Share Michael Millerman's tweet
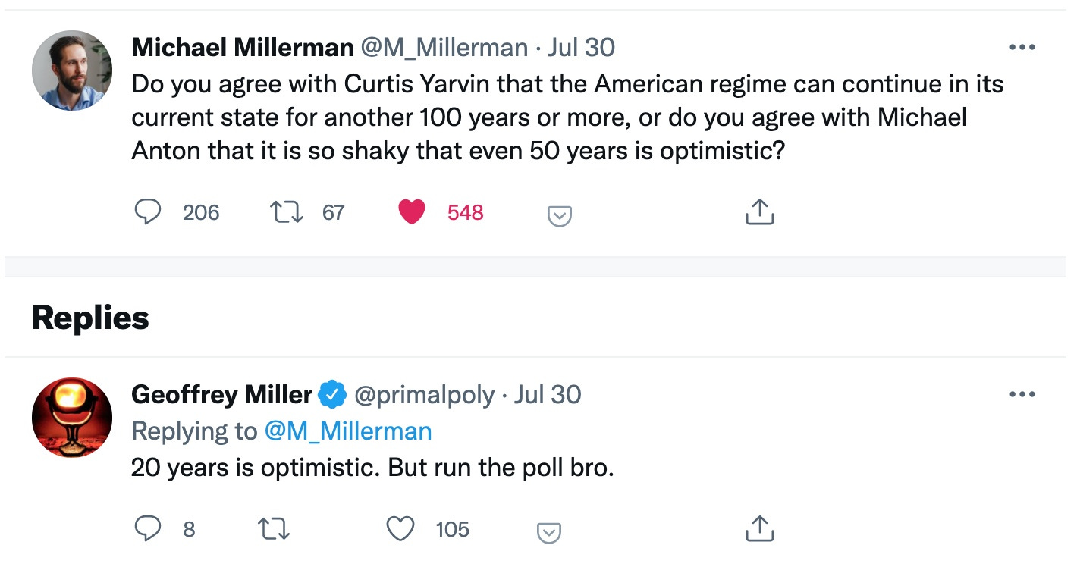 click(759, 212)
